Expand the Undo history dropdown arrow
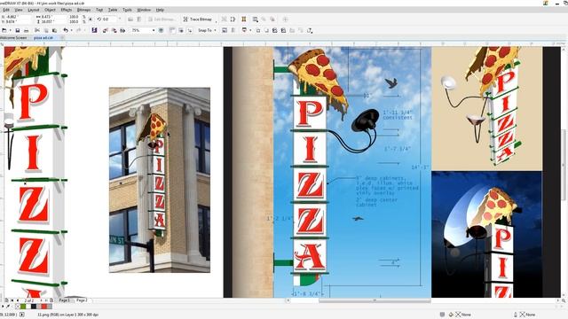Image resolution: width=568 pixels, height=319 pixels. point(71,30)
